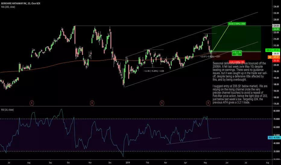Open the earnings E marker near February
Image resolution: width=281 pixels, height=165 pixels.
[x=162, y=103]
